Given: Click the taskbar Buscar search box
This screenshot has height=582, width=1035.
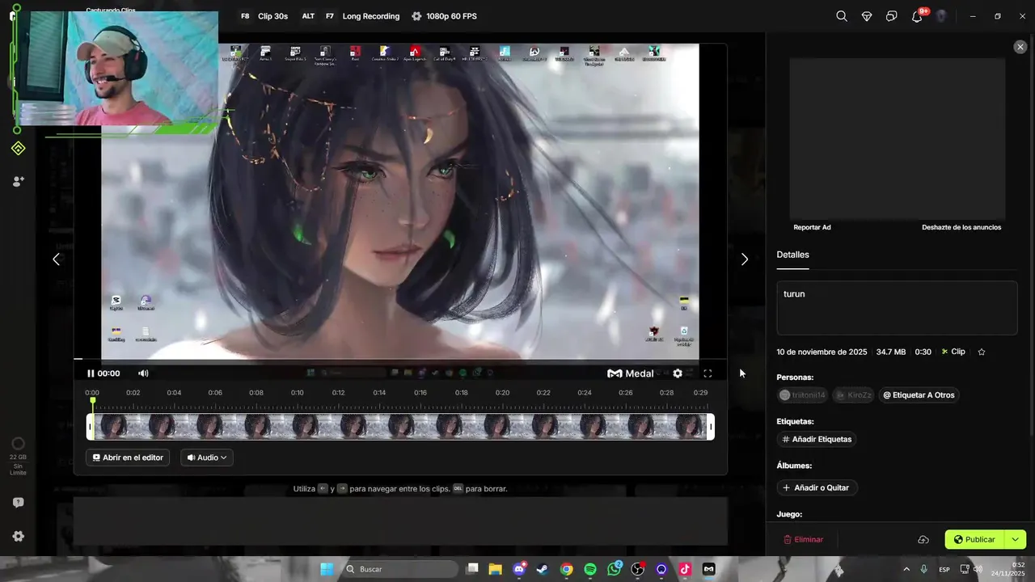Looking at the screenshot, I should click(x=401, y=569).
